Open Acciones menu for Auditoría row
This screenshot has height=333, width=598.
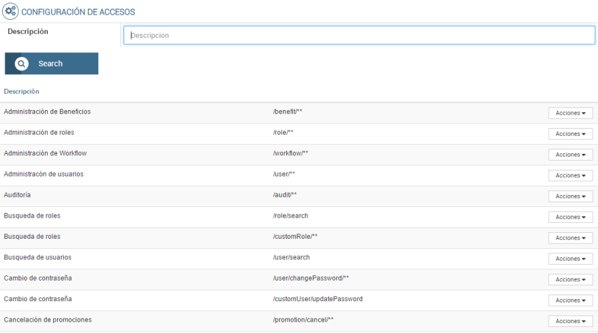point(570,196)
